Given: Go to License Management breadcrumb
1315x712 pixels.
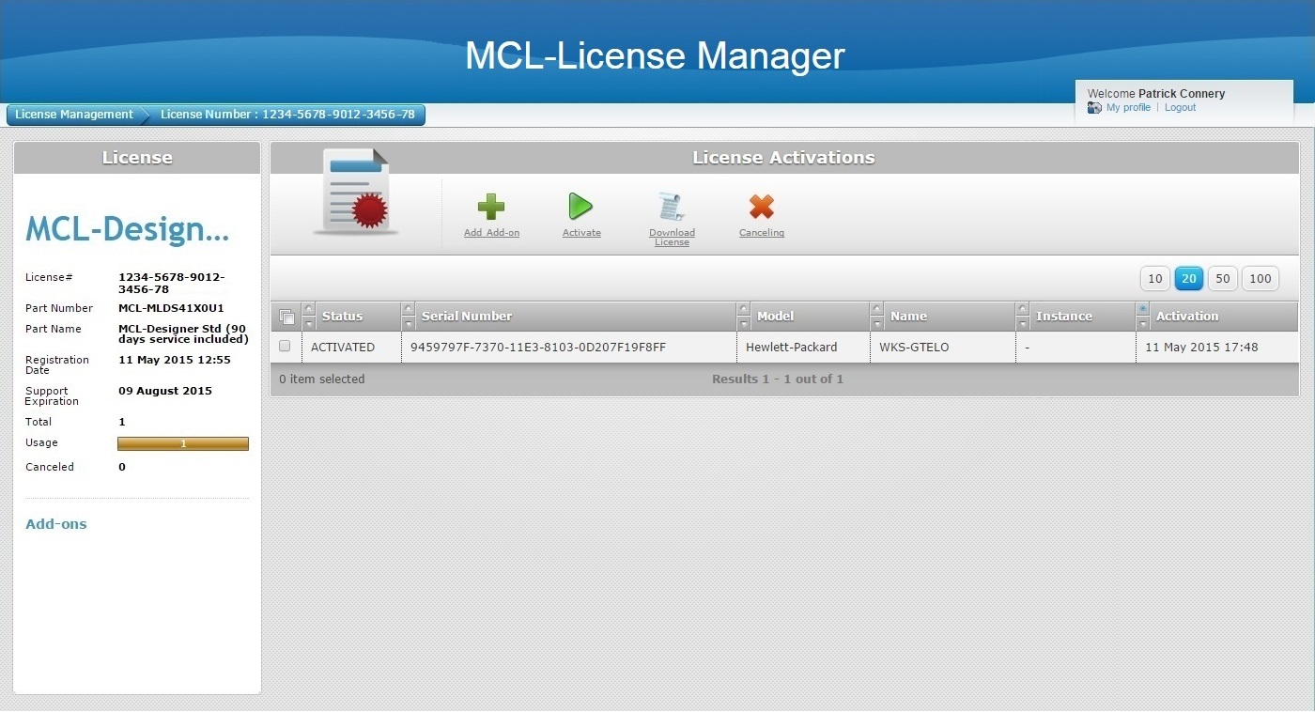Looking at the screenshot, I should pos(74,115).
